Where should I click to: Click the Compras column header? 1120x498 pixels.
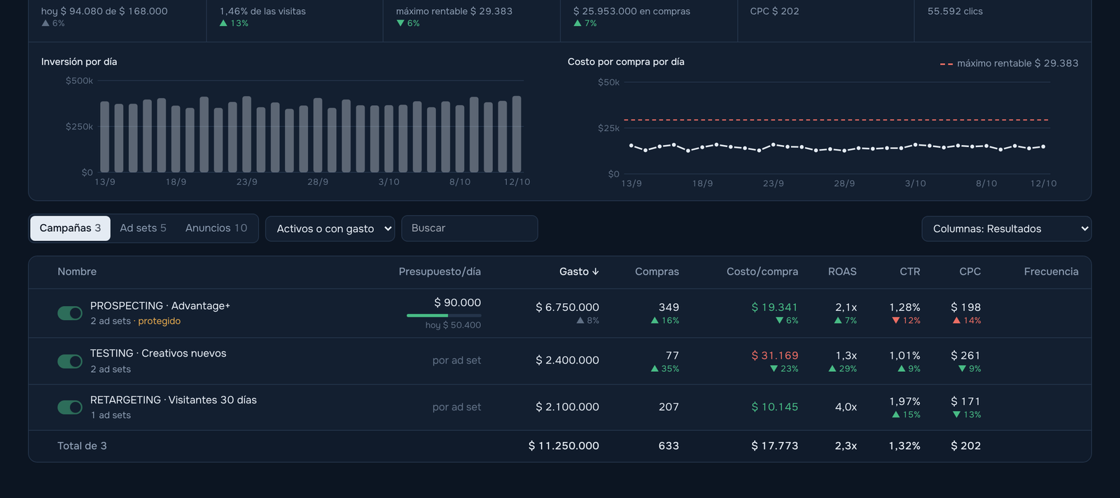[657, 272]
